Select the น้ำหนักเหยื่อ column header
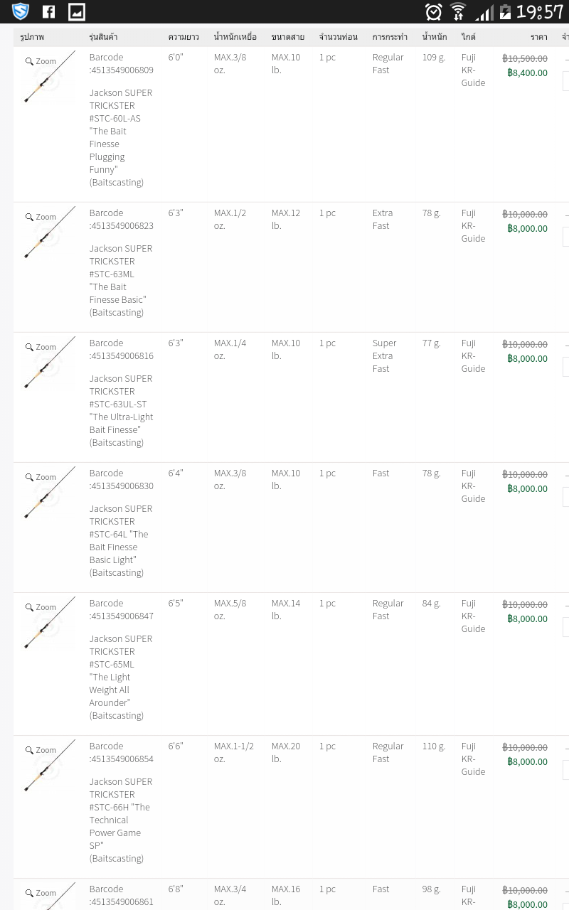Viewport: 569px width, 910px height. click(235, 36)
